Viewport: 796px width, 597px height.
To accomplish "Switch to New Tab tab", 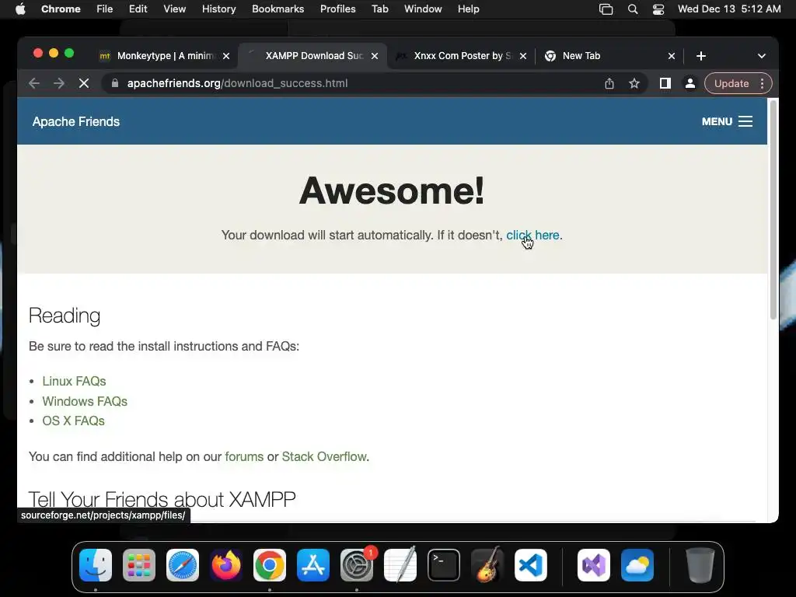I will (604, 56).
